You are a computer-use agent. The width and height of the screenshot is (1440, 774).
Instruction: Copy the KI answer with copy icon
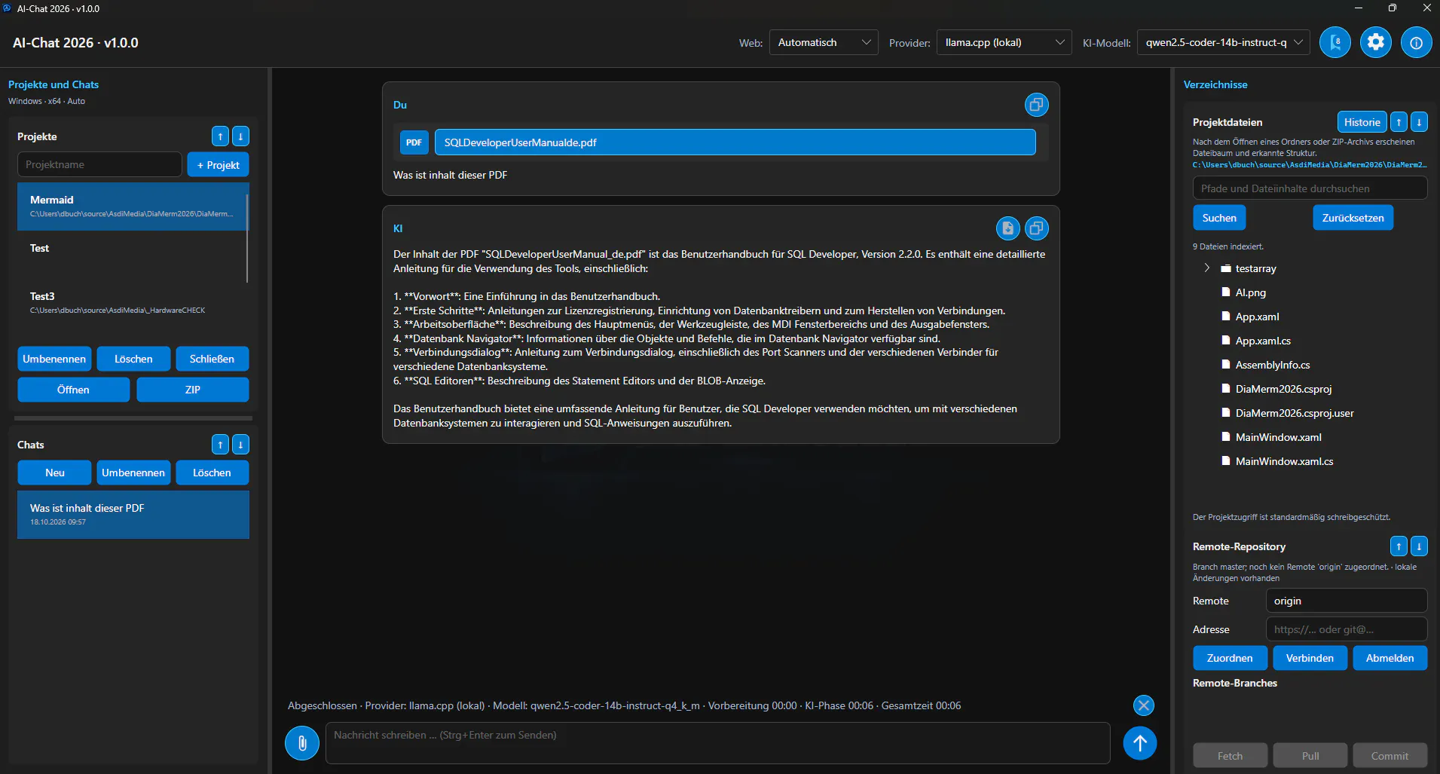pos(1037,228)
